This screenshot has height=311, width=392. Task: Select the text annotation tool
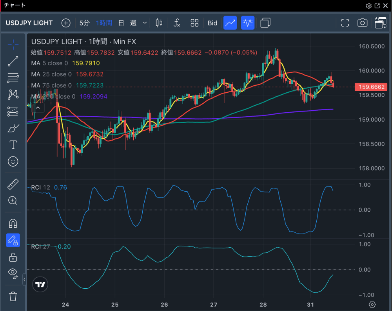pos(13,145)
